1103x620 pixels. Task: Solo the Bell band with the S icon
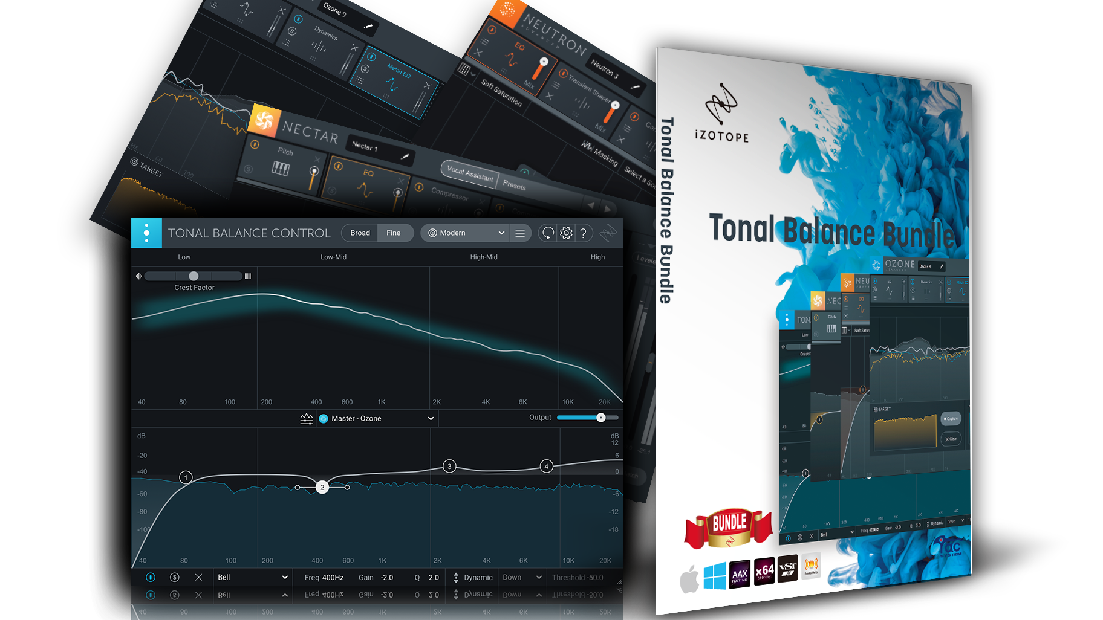[x=174, y=578]
